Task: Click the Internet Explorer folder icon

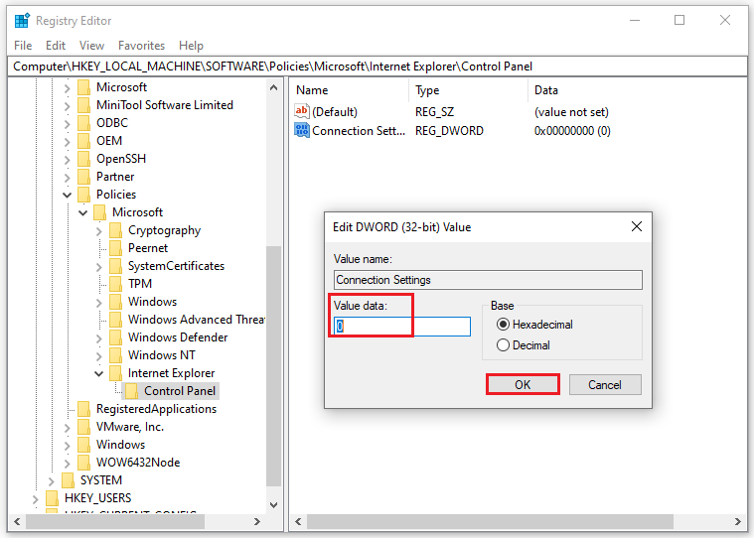Action: click(115, 373)
